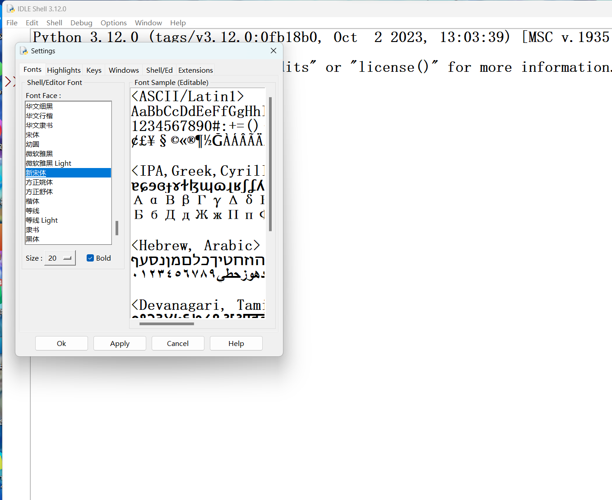Open the Shell menu
The height and width of the screenshot is (500, 612).
tap(54, 23)
